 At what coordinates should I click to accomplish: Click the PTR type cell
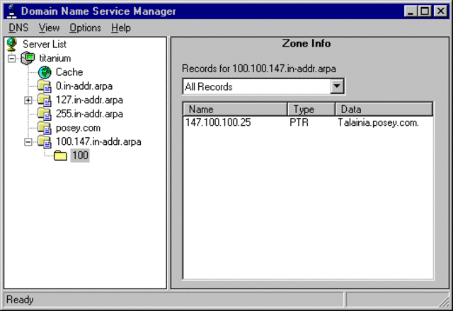coord(299,122)
